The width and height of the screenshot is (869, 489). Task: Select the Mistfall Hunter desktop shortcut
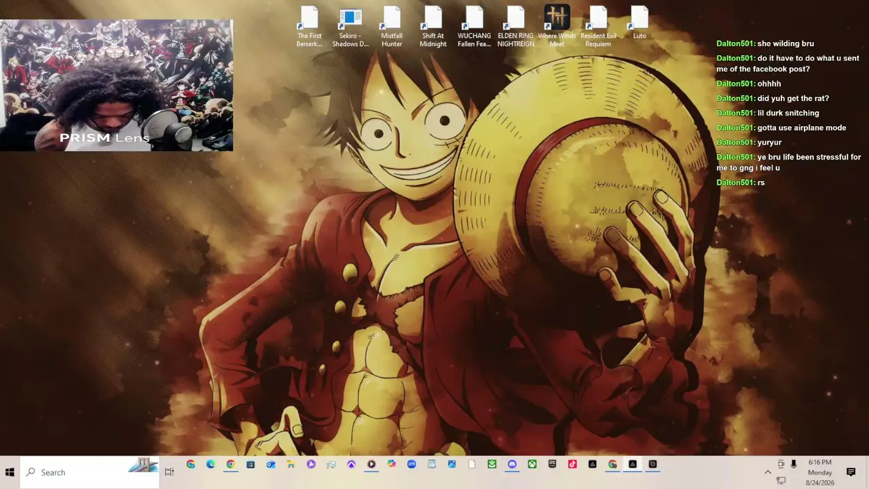(392, 27)
